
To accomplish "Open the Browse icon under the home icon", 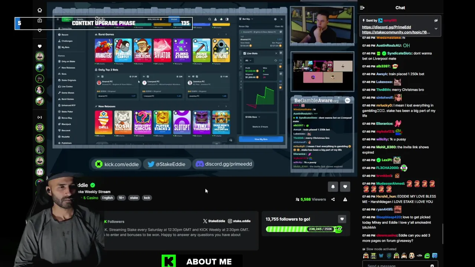I will [40, 21].
